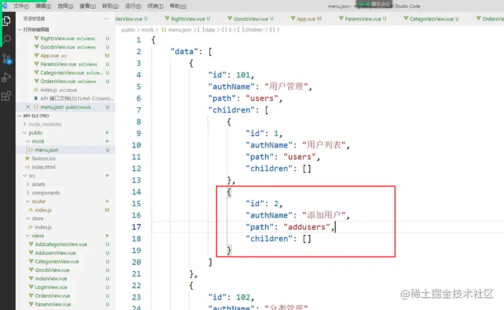Open explorer panel more actions ellipsis
Screen dimensions: 504x310
107,19
